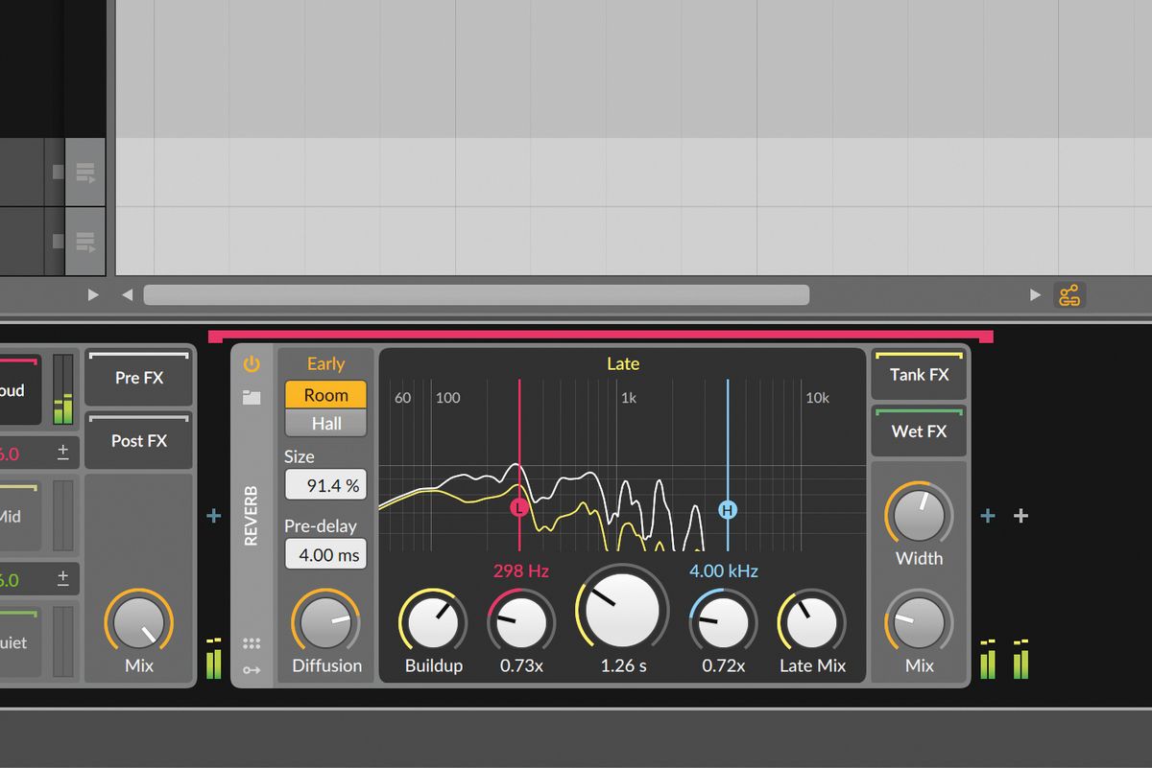Select the L low-crossover handle in the spectrum display
1152x768 pixels.
coord(518,508)
